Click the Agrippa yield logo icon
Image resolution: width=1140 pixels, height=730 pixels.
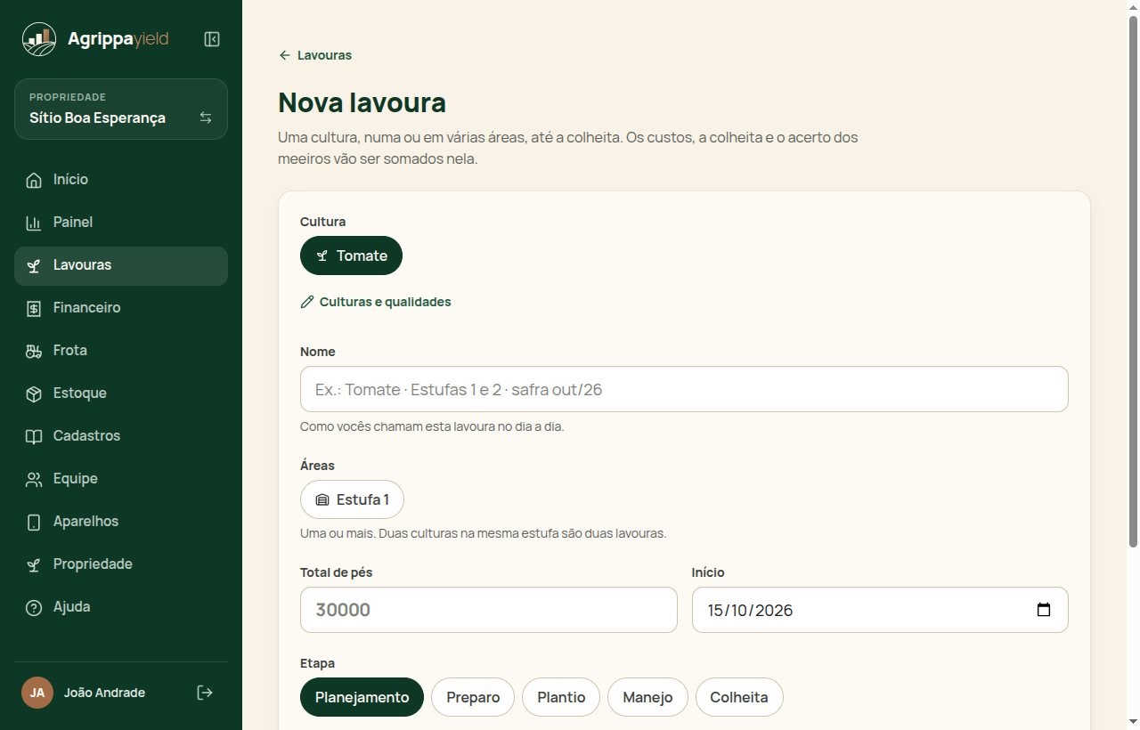pyautogui.click(x=39, y=39)
